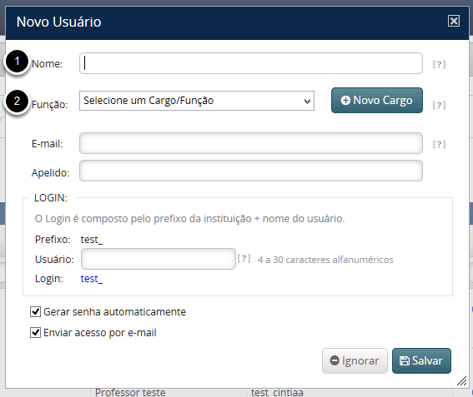The width and height of the screenshot is (473, 397).
Task: Click the dialog resize handle corner
Action: (x=462, y=380)
